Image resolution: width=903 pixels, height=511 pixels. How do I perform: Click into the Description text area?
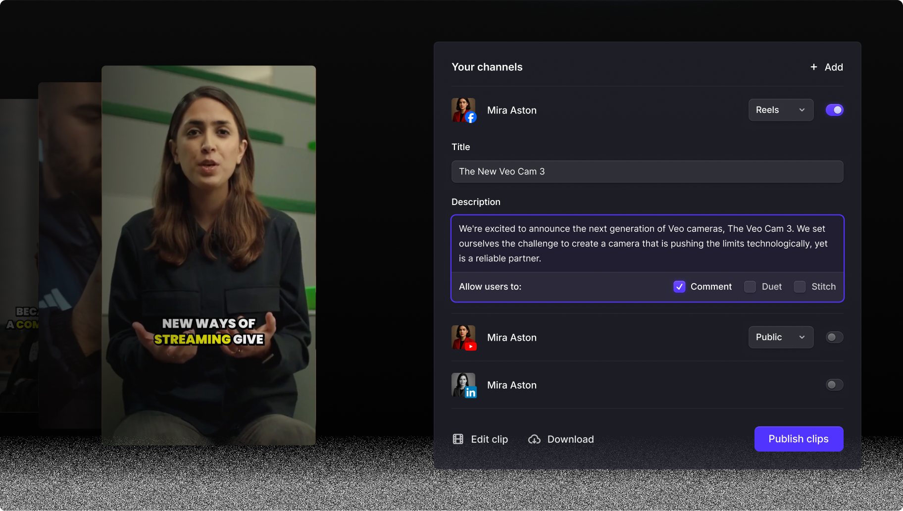click(x=647, y=244)
